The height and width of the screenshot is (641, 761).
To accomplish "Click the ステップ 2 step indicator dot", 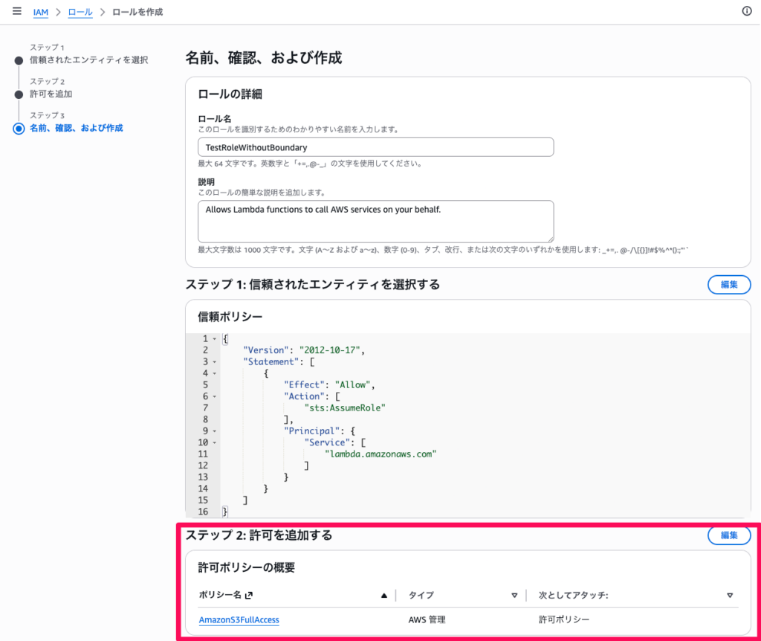I will coord(19,94).
